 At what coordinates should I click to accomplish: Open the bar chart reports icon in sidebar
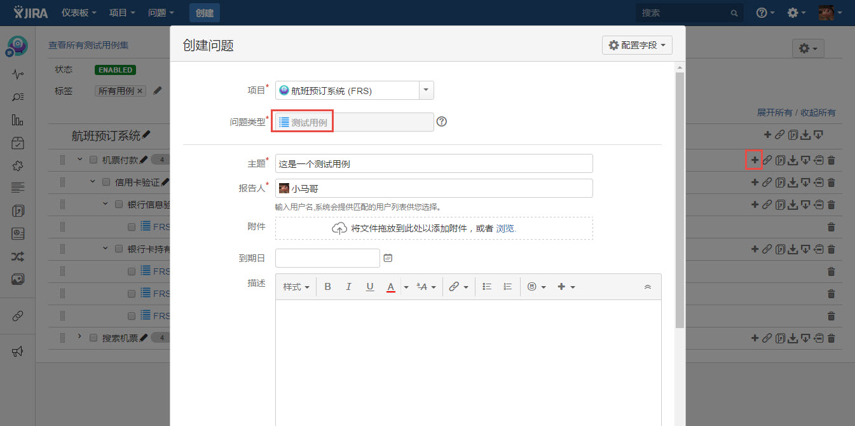tap(18, 120)
